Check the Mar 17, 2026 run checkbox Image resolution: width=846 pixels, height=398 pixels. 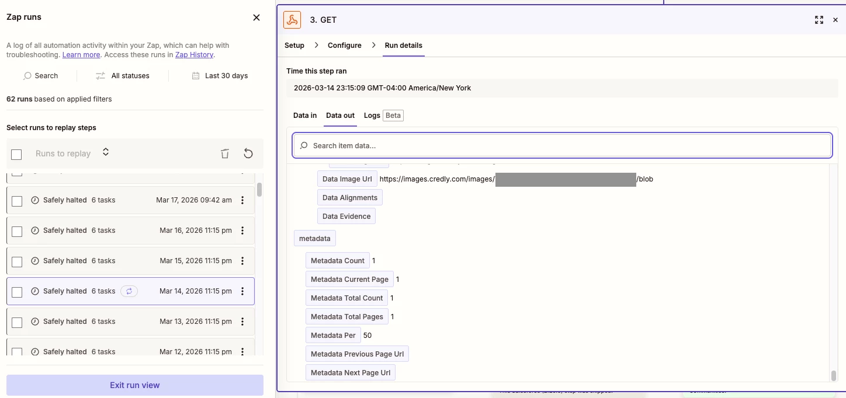pyautogui.click(x=17, y=201)
